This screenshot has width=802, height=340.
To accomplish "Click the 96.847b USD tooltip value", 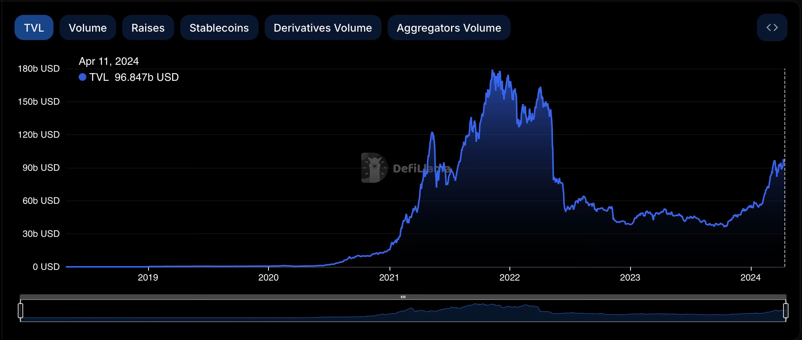I will point(147,77).
